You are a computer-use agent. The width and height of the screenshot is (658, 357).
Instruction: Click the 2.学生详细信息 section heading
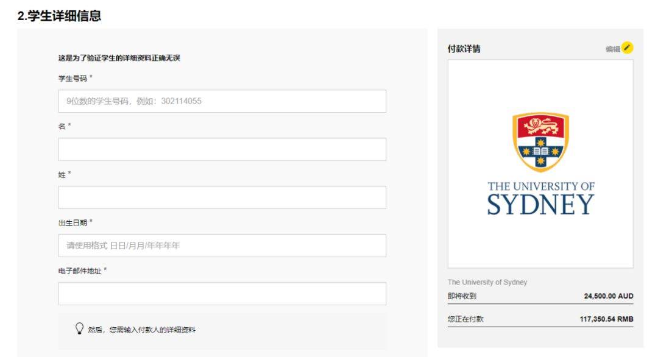tap(59, 16)
